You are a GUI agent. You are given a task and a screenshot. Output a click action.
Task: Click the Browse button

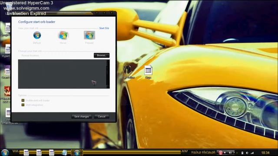pyautogui.click(x=102, y=55)
